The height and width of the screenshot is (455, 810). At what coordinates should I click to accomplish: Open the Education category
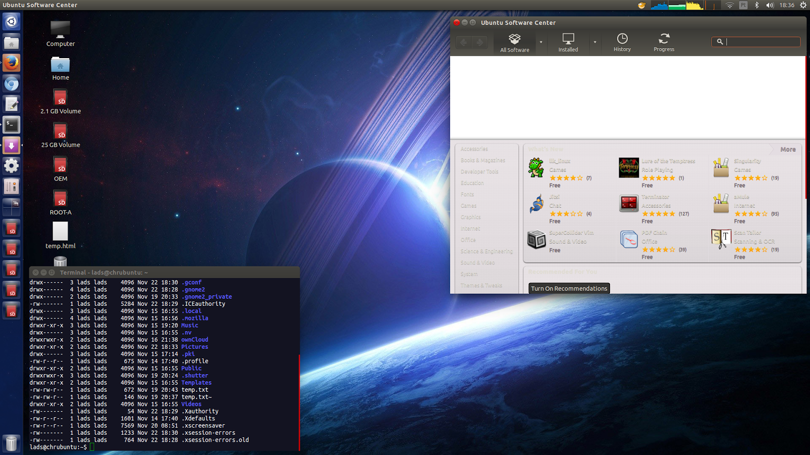pos(472,184)
